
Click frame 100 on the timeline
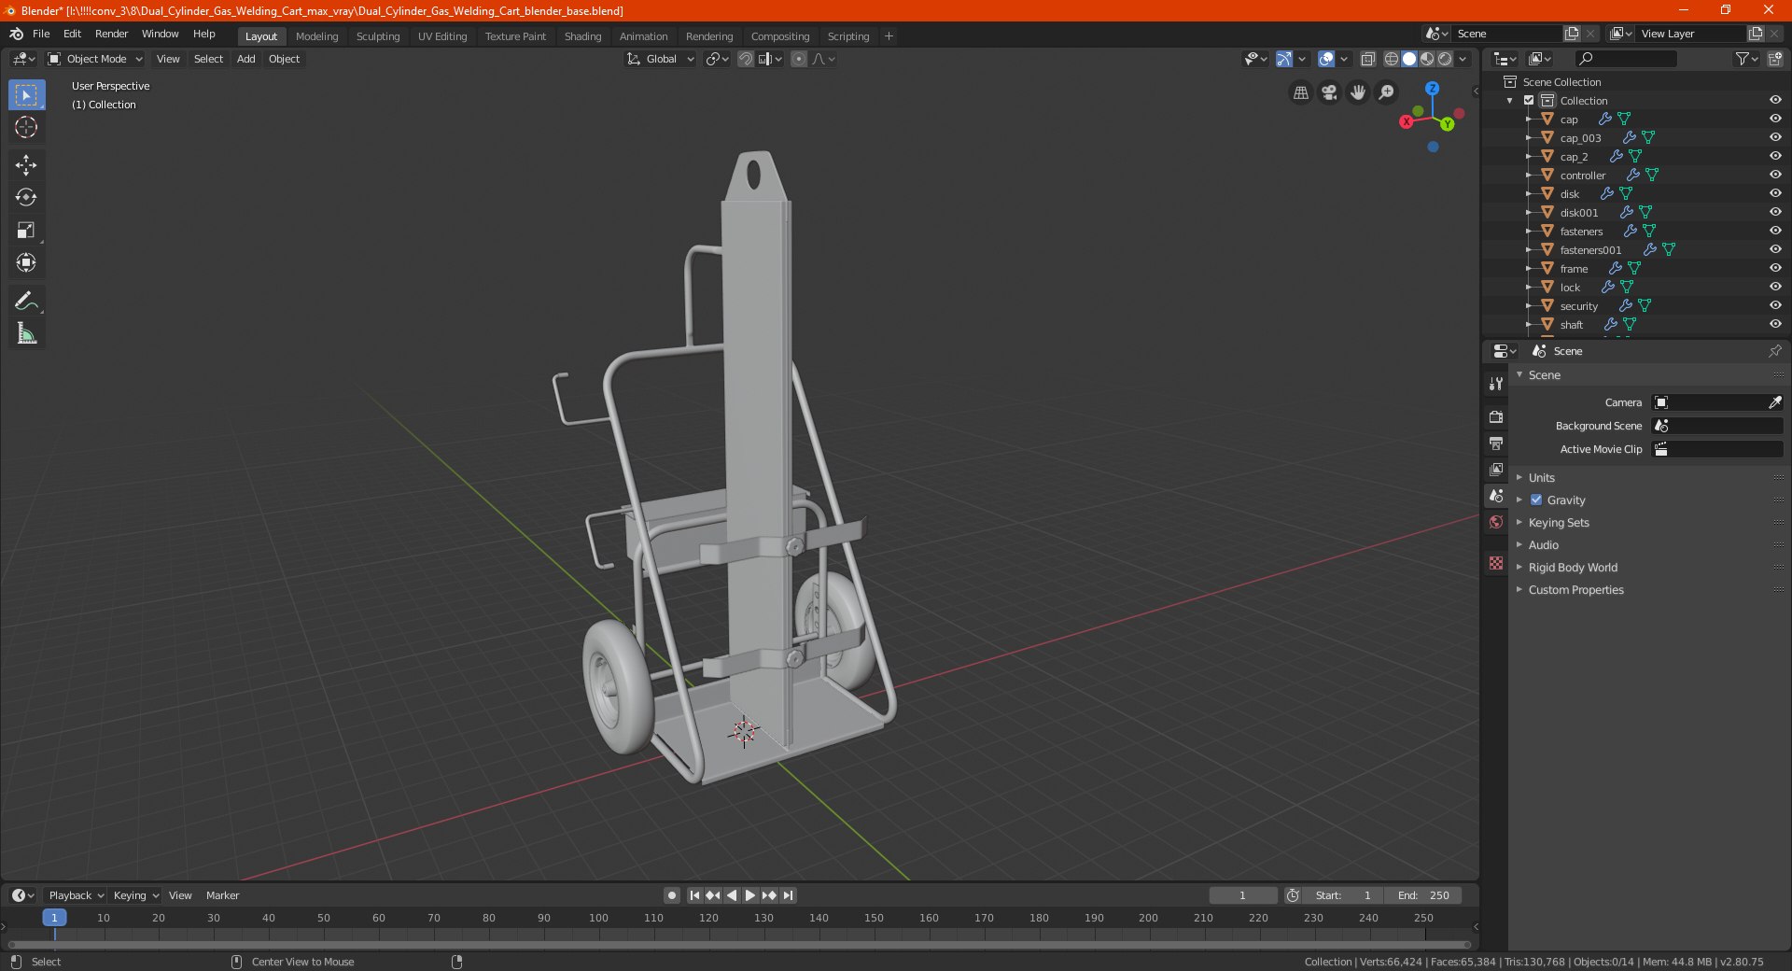coord(598,918)
